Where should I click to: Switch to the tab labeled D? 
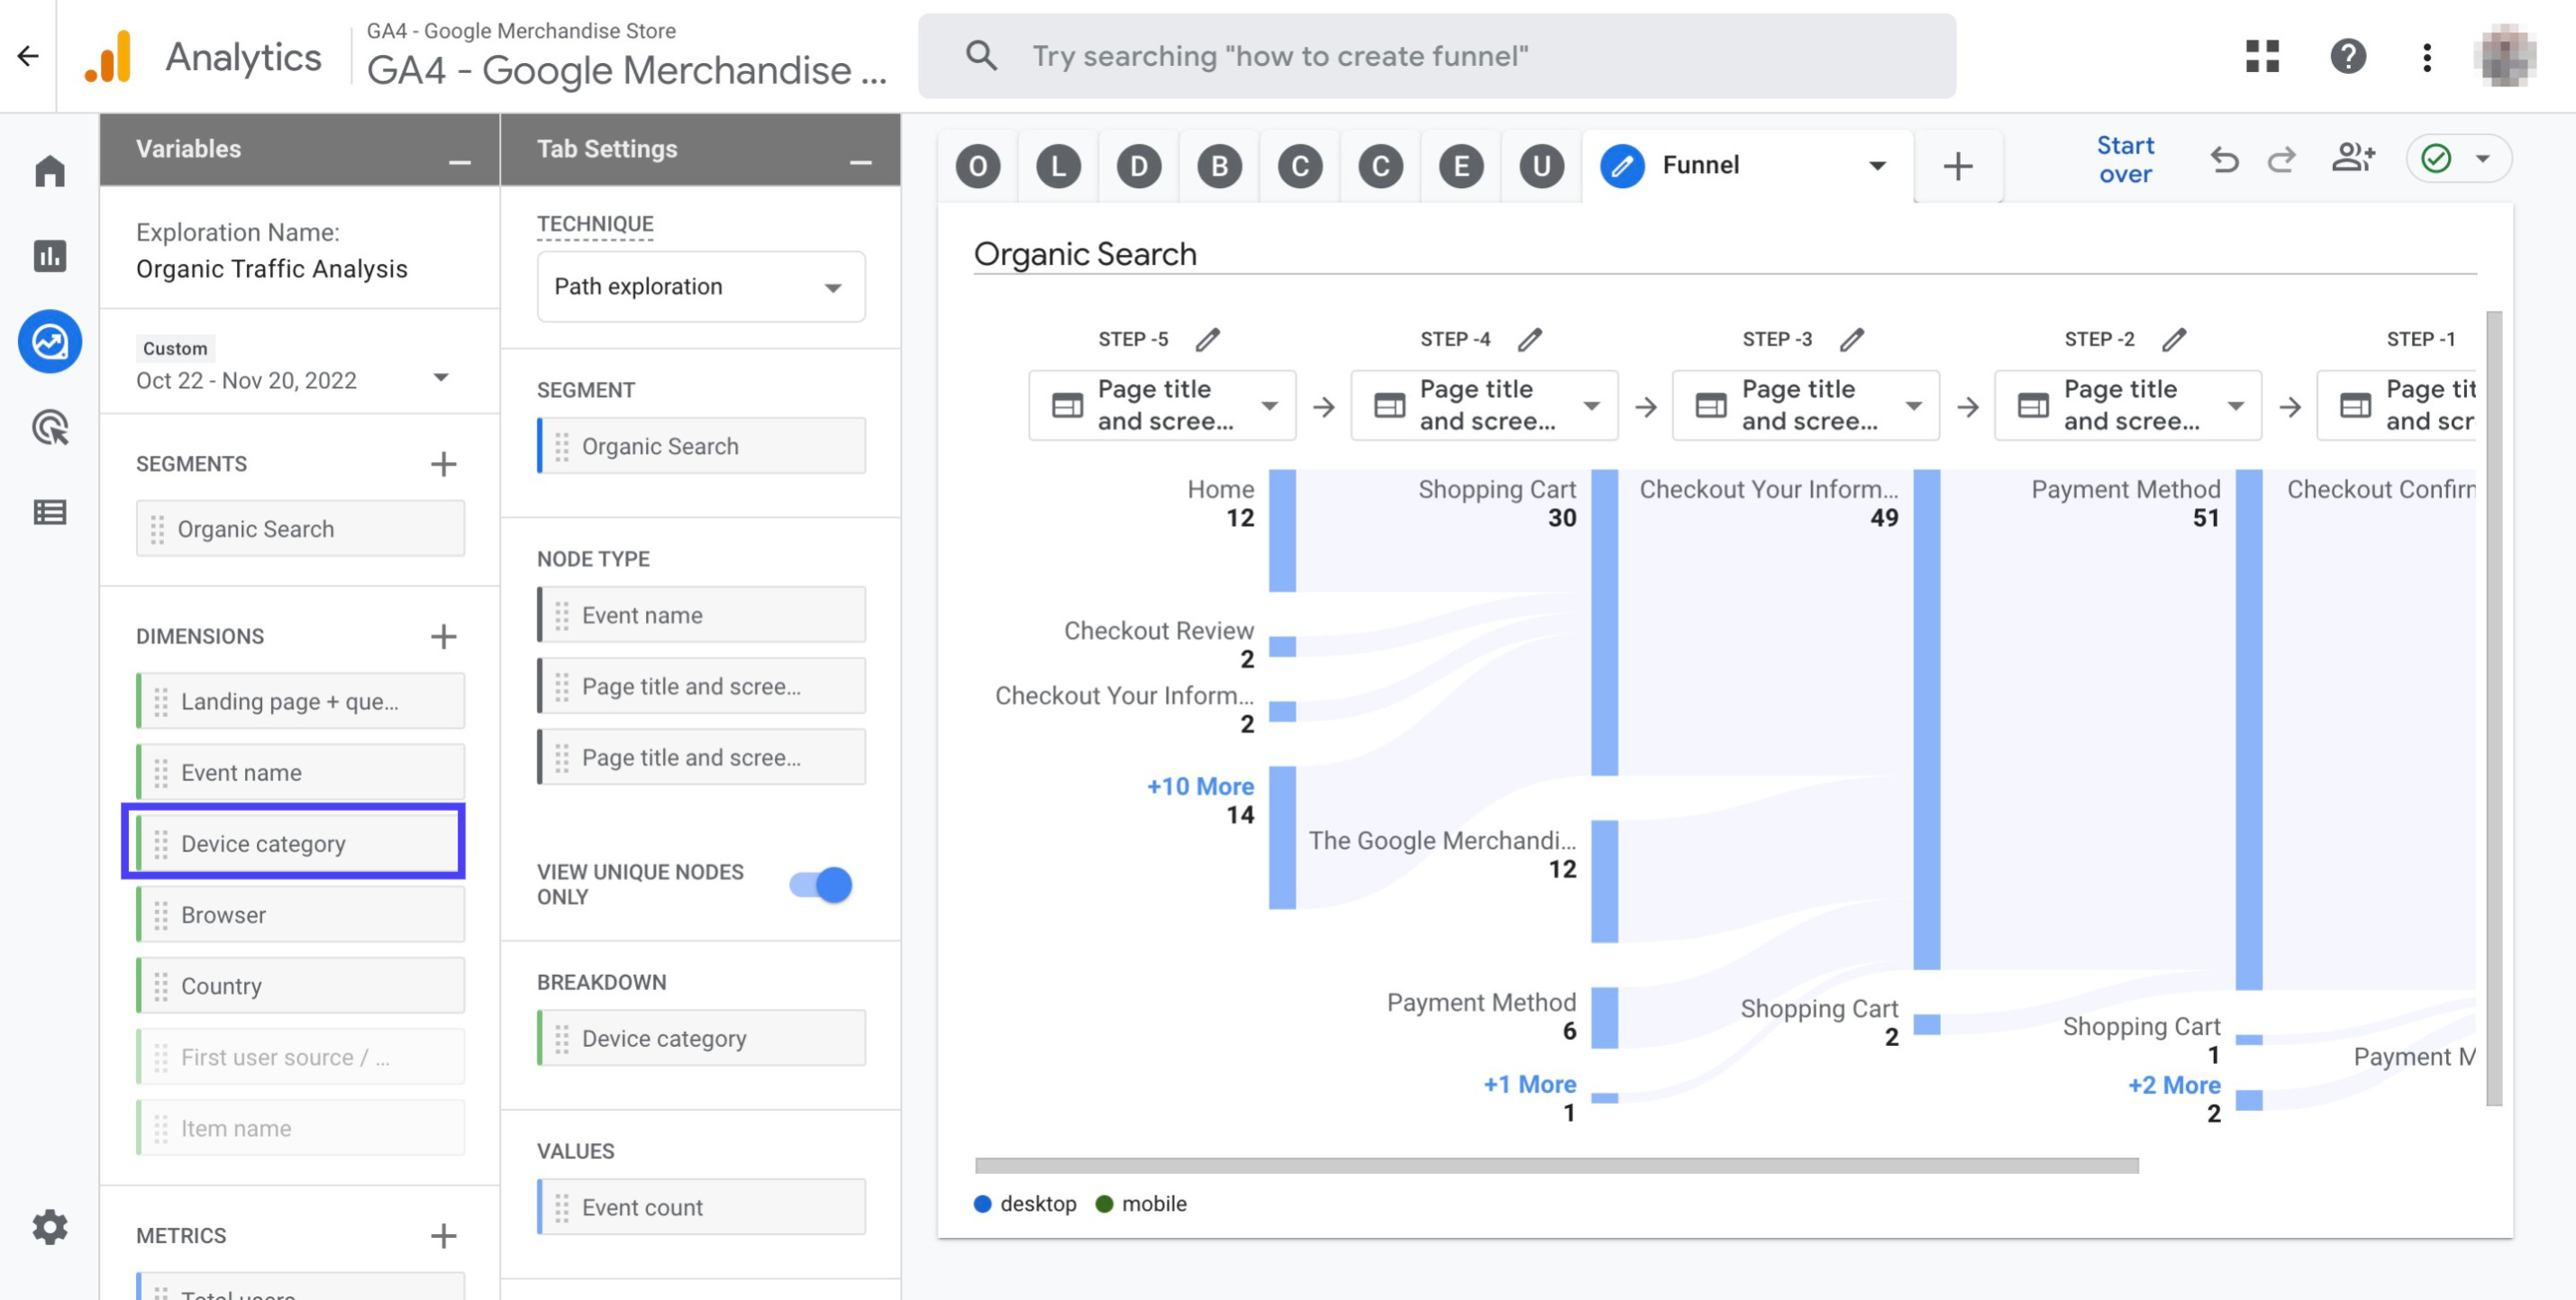(x=1139, y=166)
